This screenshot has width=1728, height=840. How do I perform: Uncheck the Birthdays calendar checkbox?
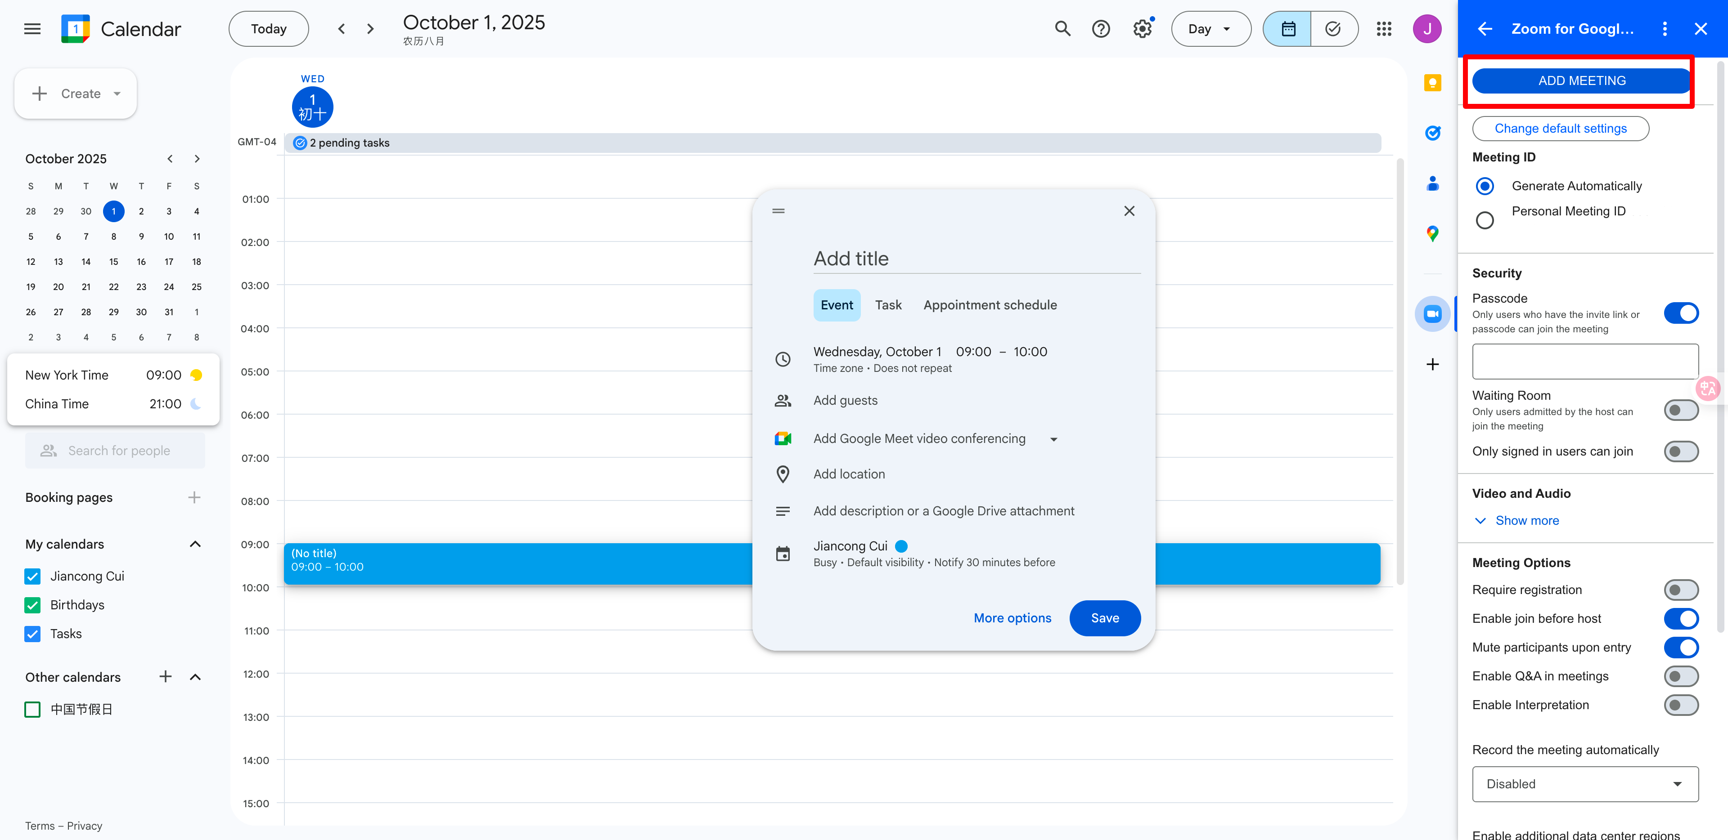(x=32, y=605)
